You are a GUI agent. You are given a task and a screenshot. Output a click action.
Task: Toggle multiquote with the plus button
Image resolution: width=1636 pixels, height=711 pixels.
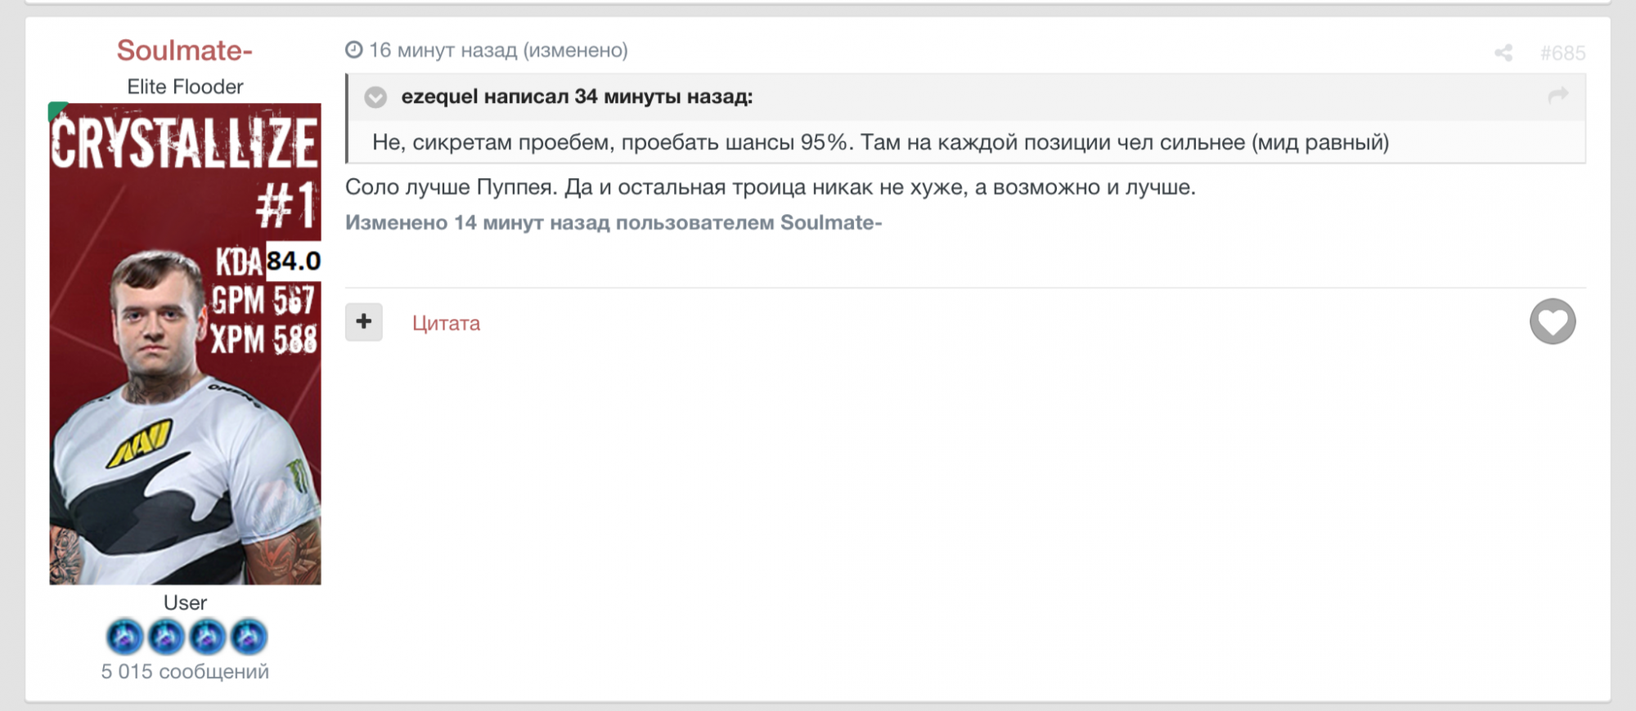363,322
